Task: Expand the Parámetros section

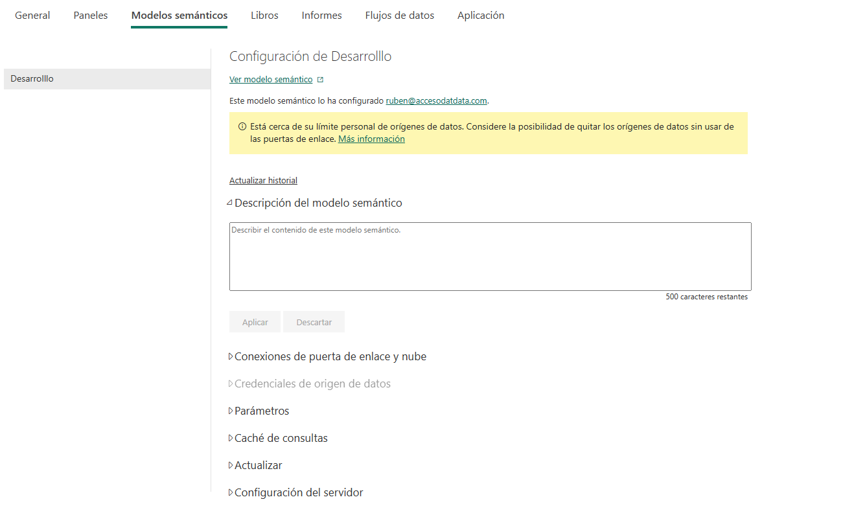Action: click(231, 411)
